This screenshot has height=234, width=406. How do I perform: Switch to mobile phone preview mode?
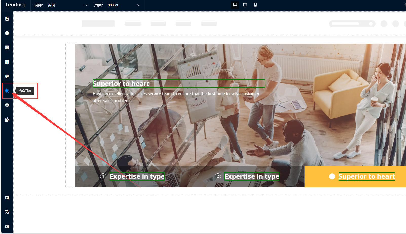tap(255, 5)
